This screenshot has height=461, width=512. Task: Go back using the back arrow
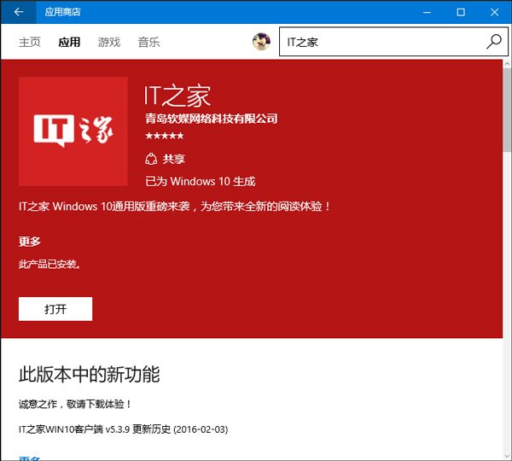pyautogui.click(x=18, y=12)
